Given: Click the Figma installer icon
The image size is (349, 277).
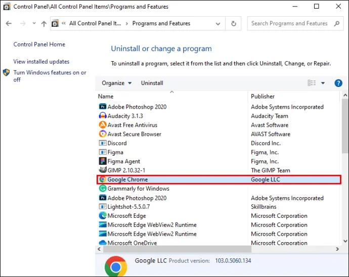Looking at the screenshot, I should point(103,152).
